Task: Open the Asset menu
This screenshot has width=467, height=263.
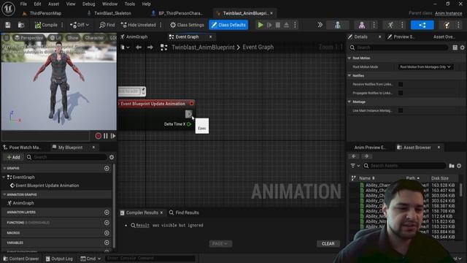Action: (53, 4)
